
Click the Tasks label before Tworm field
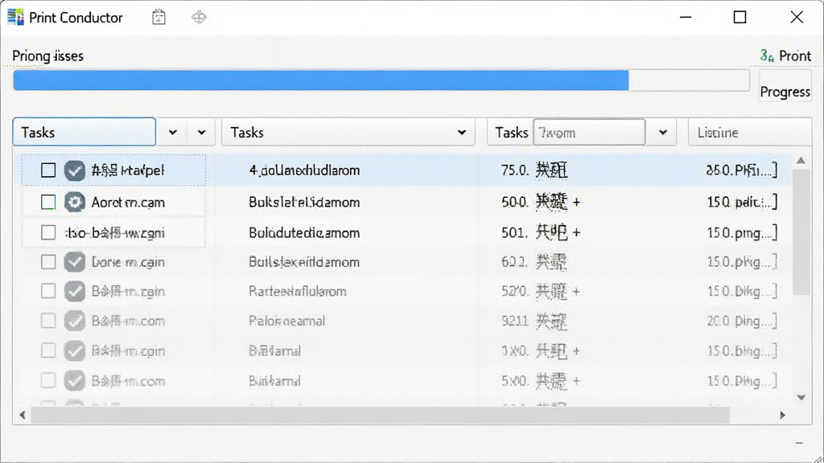pyautogui.click(x=511, y=133)
